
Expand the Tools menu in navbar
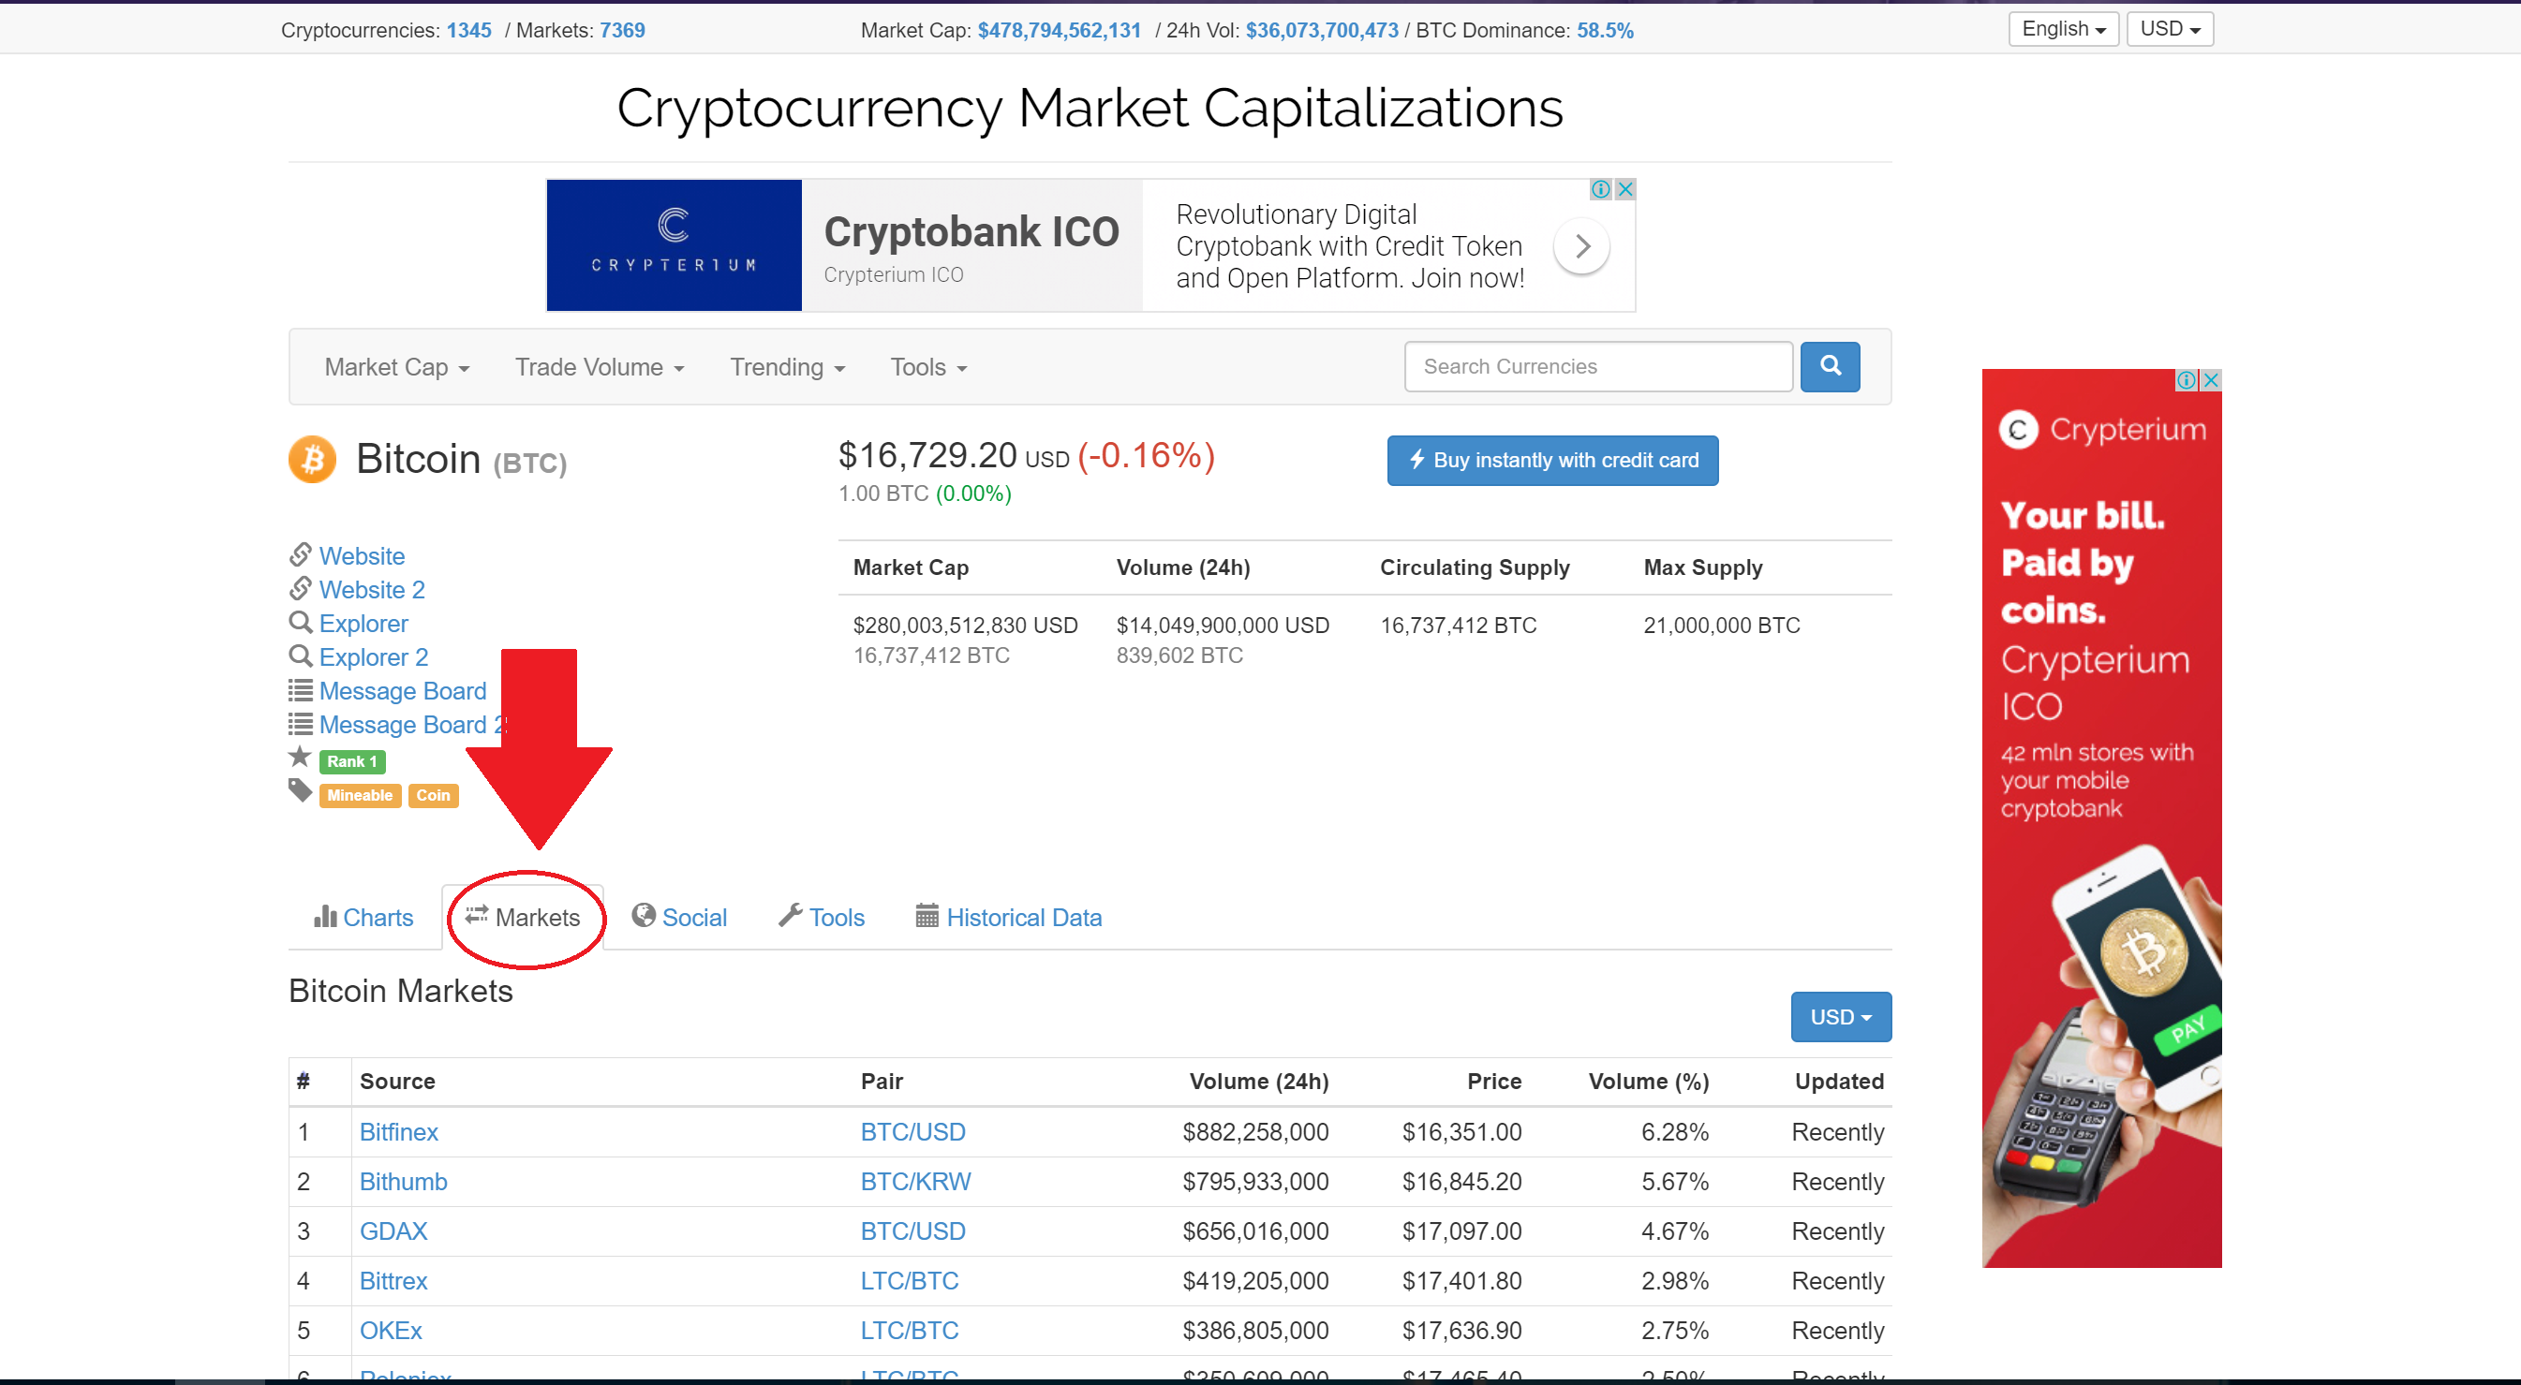[x=927, y=367]
